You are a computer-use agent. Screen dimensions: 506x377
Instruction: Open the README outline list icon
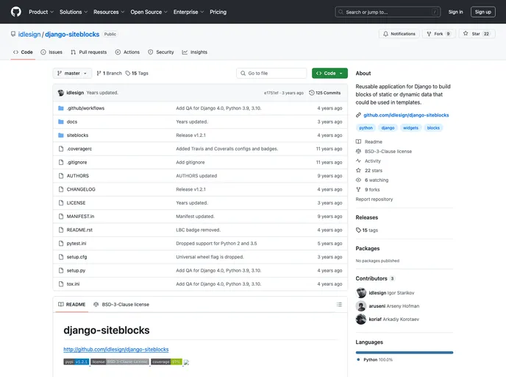click(339, 304)
